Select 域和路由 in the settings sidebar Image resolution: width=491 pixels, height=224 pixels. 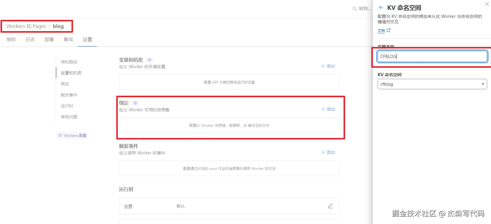point(69,62)
